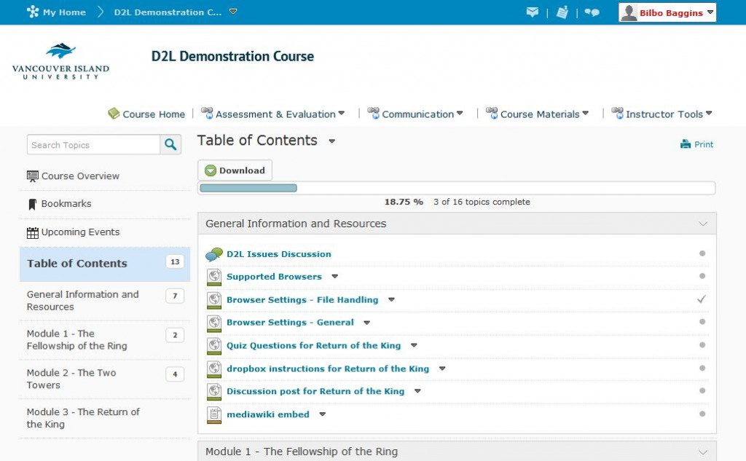Click the Discussion post topic page icon
The width and height of the screenshot is (746, 461).
tap(214, 392)
